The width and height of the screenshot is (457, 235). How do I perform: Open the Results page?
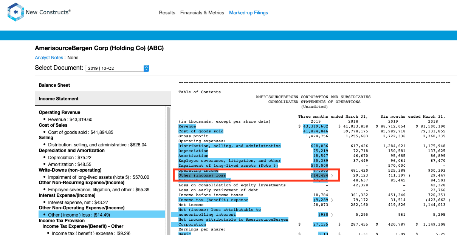tap(167, 13)
